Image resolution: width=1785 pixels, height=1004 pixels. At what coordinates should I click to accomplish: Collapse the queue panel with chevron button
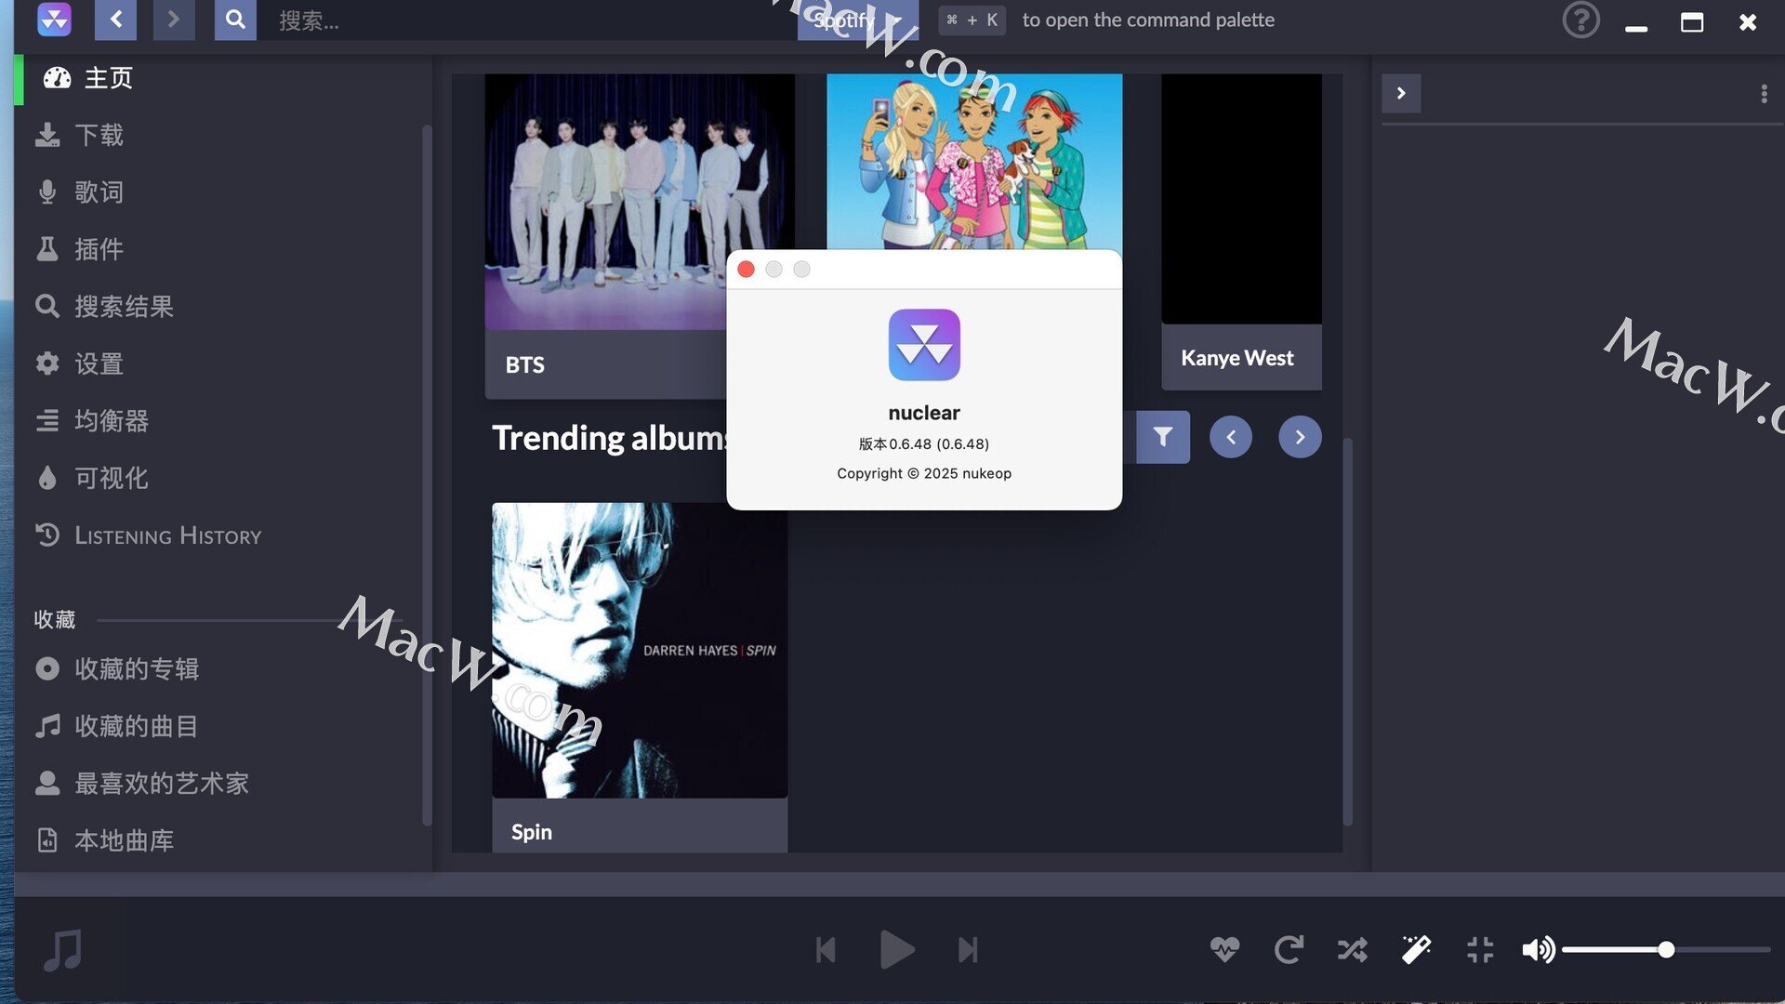pos(1401,93)
